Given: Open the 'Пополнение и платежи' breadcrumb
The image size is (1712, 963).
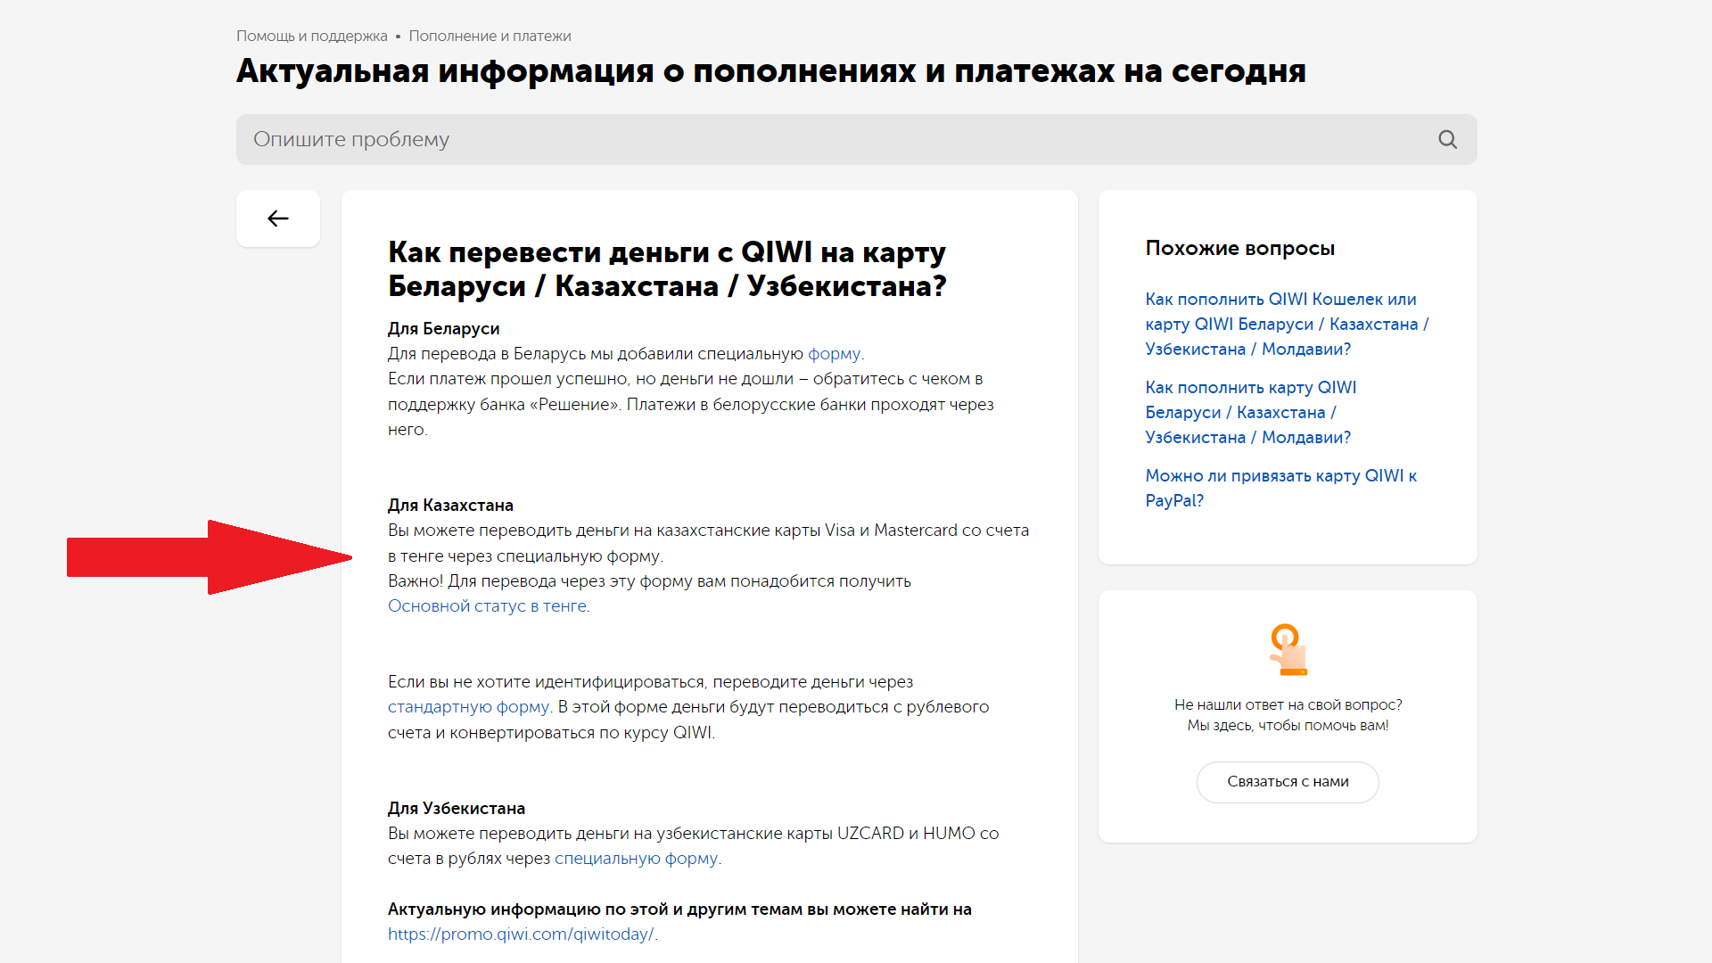Looking at the screenshot, I should tap(490, 36).
